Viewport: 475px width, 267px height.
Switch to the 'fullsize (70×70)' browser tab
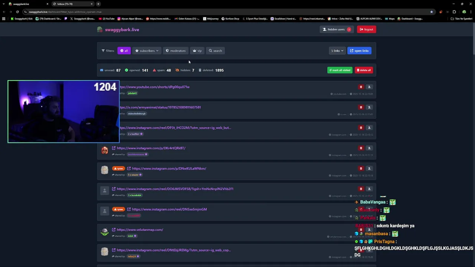tap(72, 4)
